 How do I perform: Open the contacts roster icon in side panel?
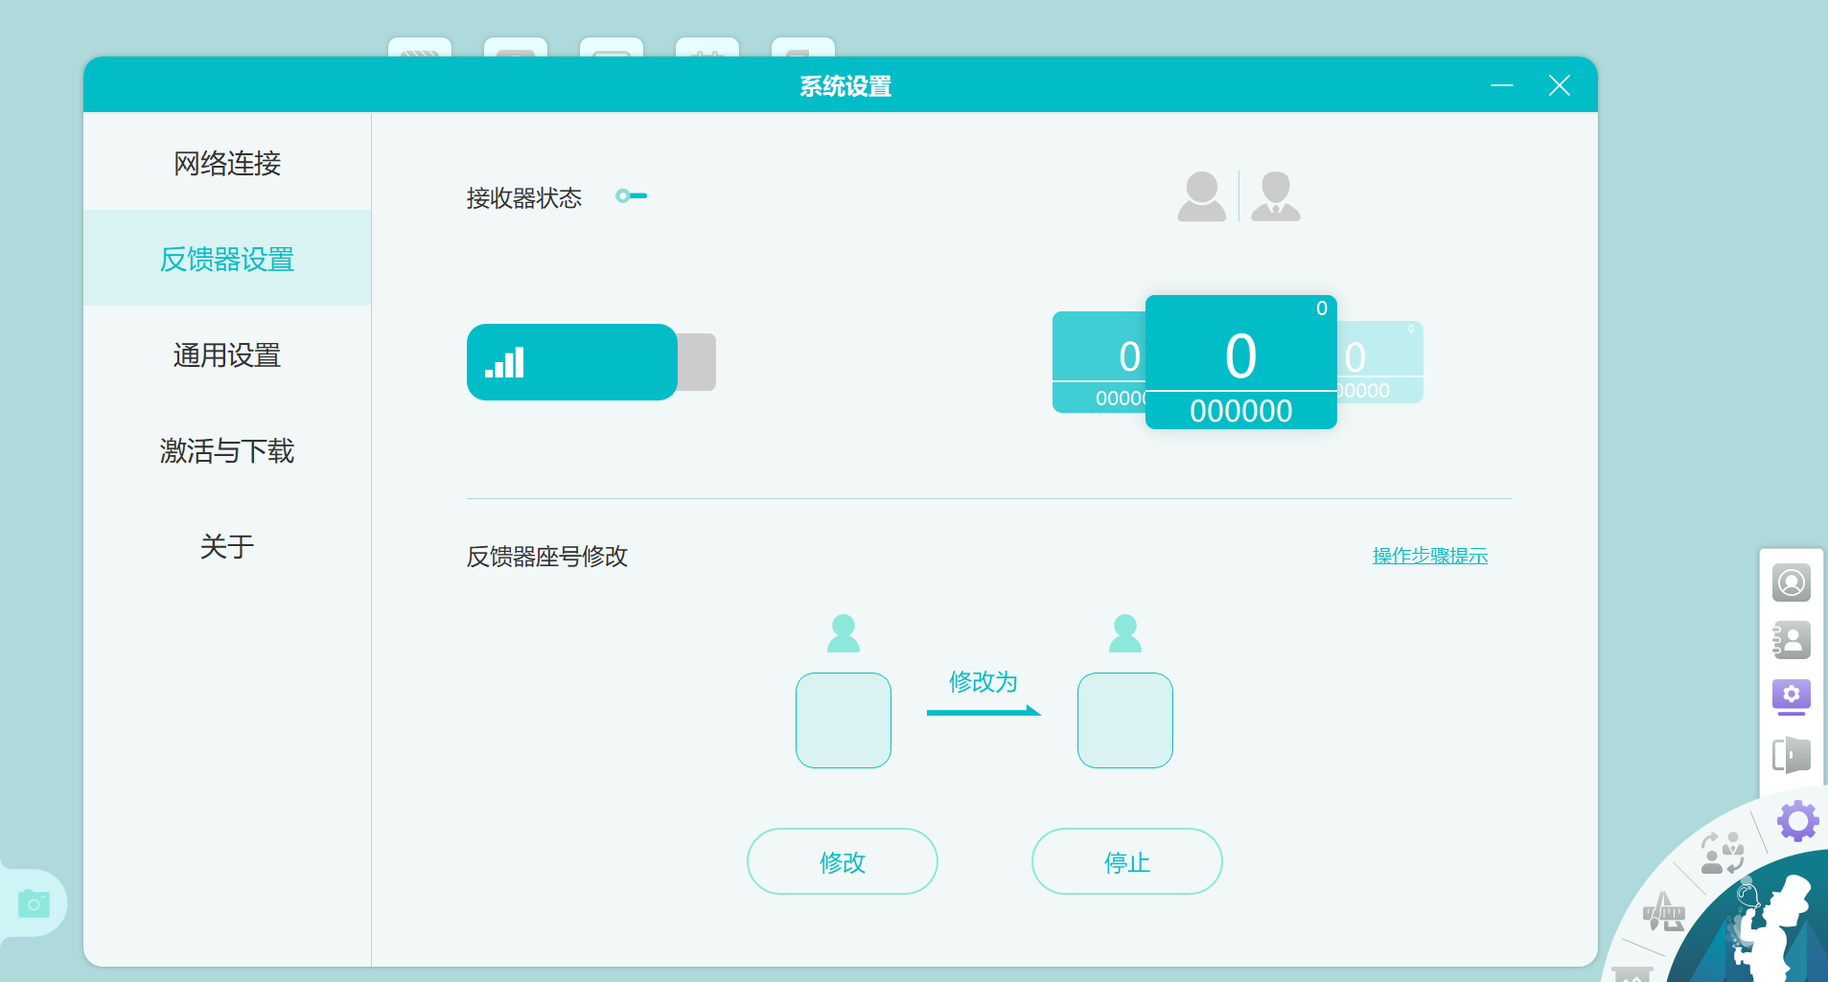coord(1792,640)
